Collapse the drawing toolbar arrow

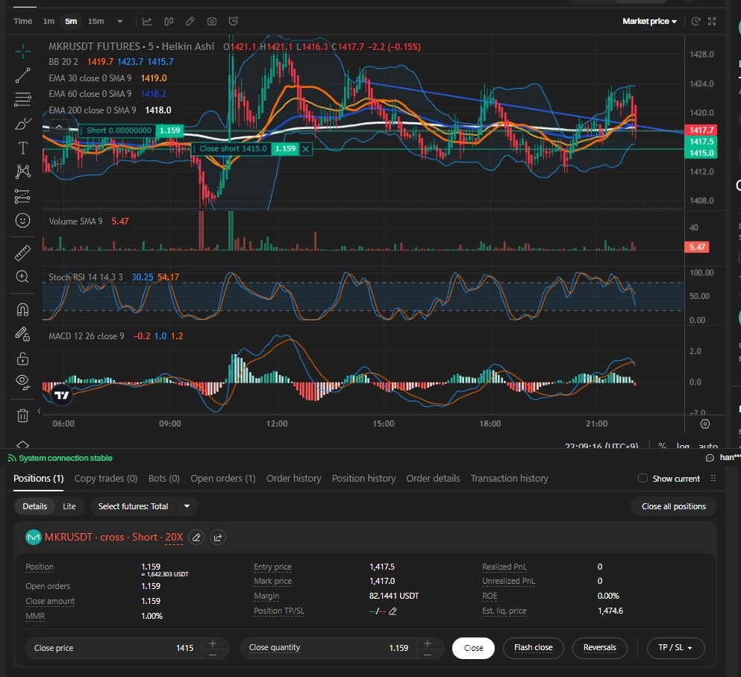click(40, 412)
